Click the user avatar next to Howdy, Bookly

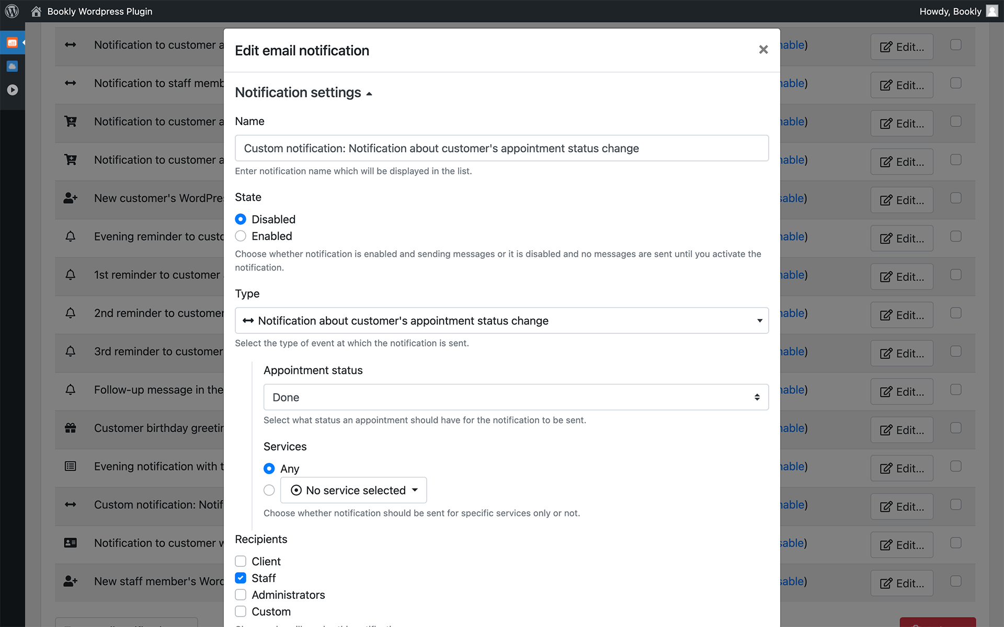(x=991, y=11)
